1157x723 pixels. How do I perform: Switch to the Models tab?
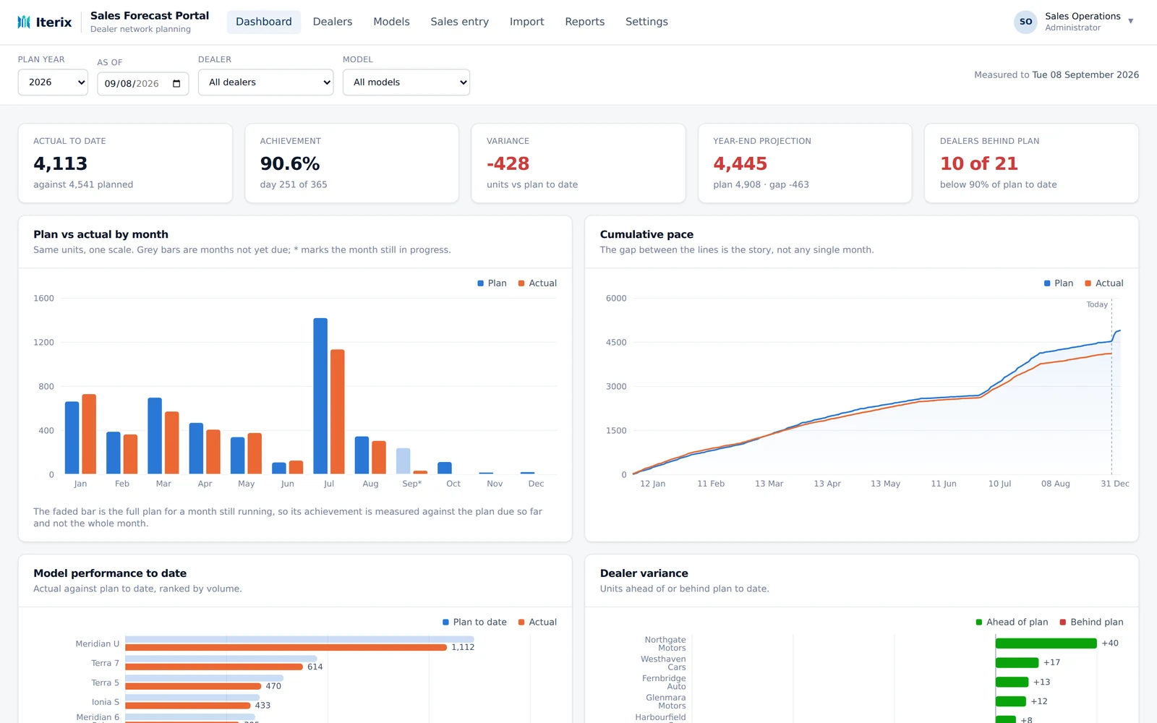coord(391,22)
